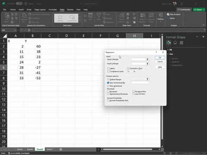
Task: Click the Effects pentagon icon in Format Shape
Action: click(x=175, y=43)
